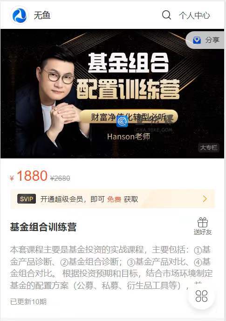Expand the truncated course description text
Screen dimensions: 226x321
[x=111, y=267]
